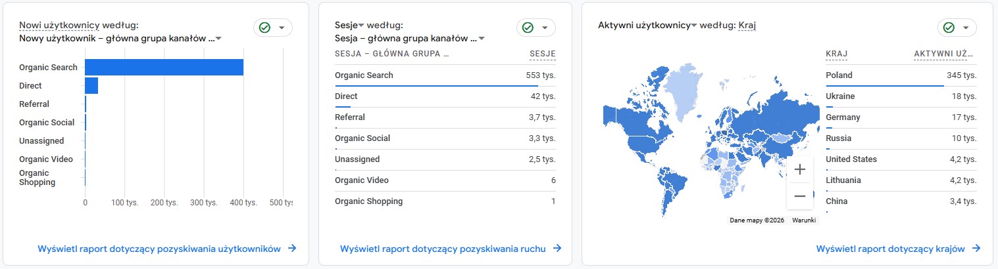
Task: Click the Organic Search bar in chart
Action: click(164, 67)
